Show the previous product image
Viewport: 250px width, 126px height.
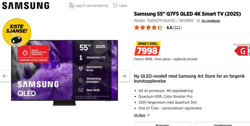(5, 76)
